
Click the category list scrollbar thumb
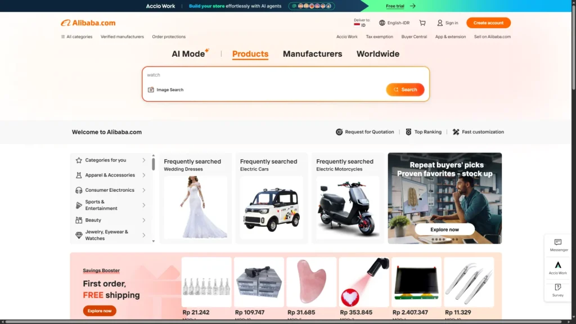coord(153,164)
